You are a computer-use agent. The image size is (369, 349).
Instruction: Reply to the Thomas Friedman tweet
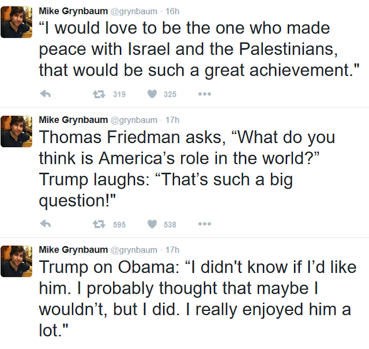[x=46, y=224]
